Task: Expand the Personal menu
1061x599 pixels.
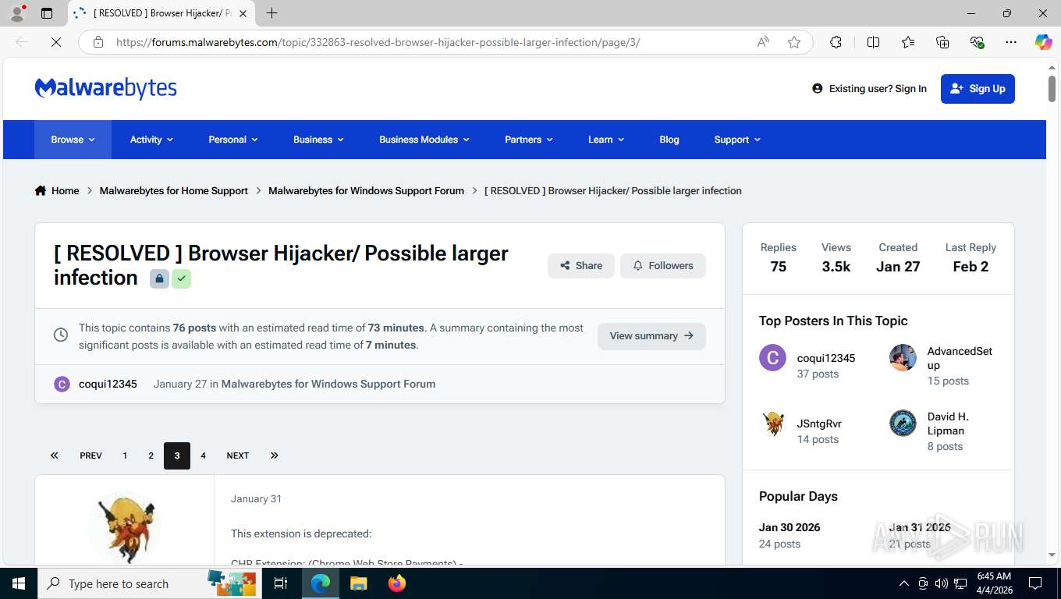Action: pos(232,140)
